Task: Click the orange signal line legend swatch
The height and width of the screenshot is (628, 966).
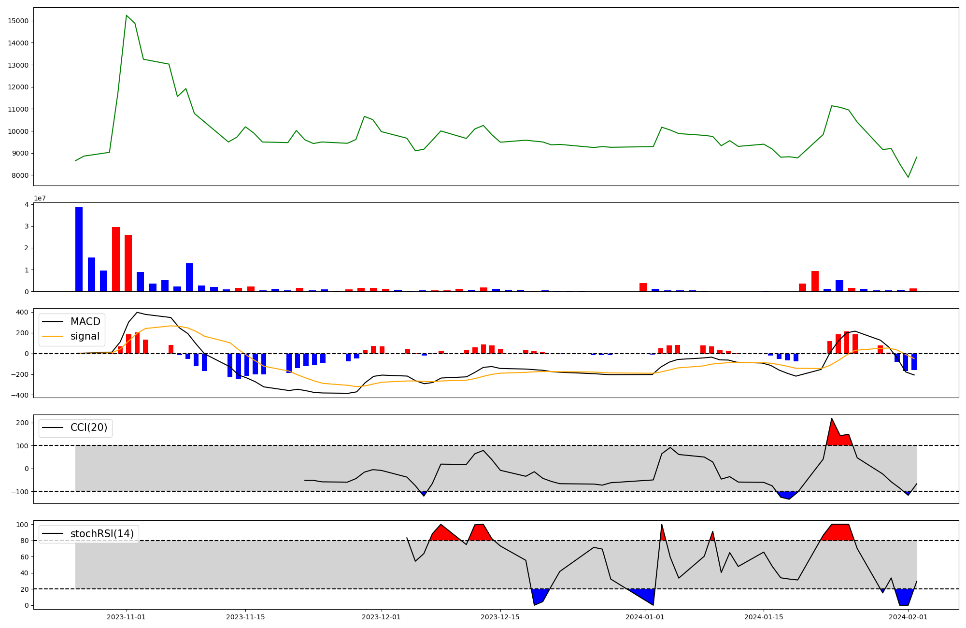Action: pos(53,336)
